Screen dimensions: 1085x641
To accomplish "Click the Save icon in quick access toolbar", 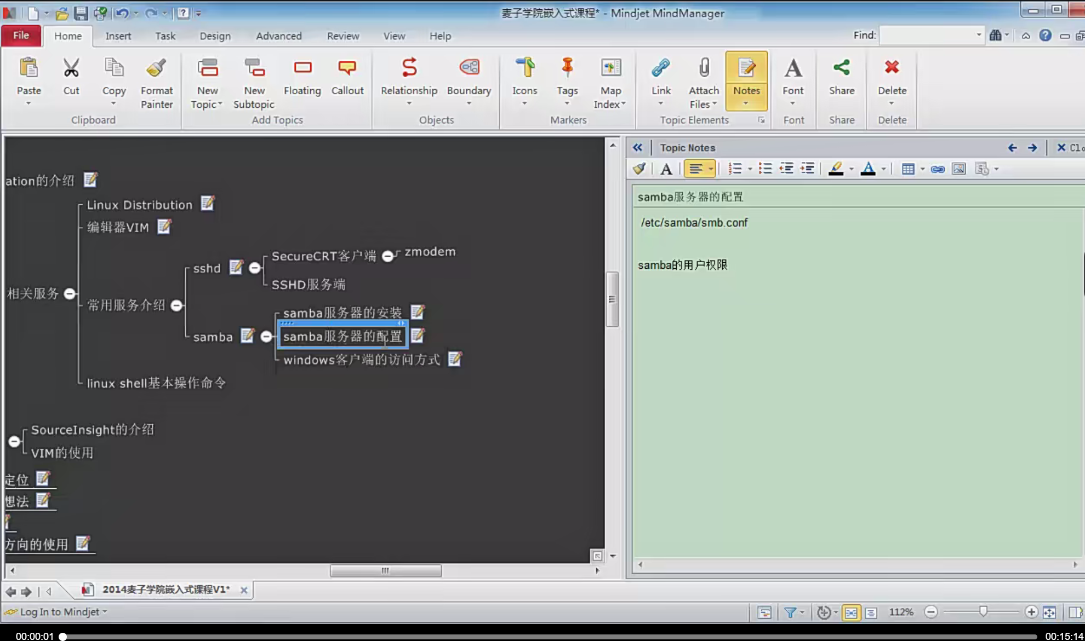I will 81,13.
